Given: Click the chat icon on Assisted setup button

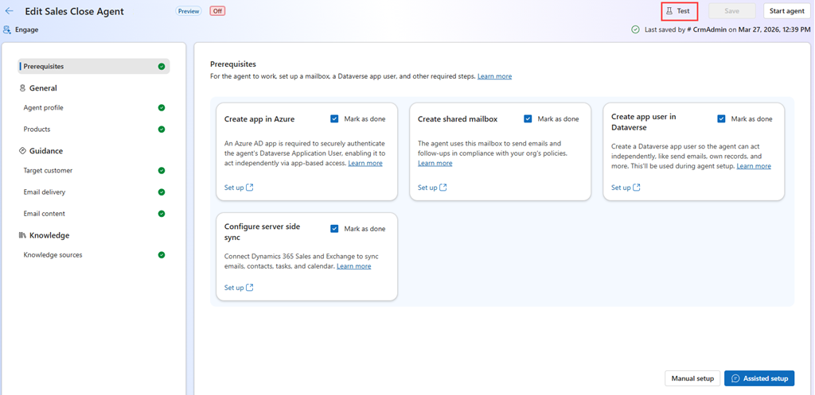Looking at the screenshot, I should pos(735,378).
